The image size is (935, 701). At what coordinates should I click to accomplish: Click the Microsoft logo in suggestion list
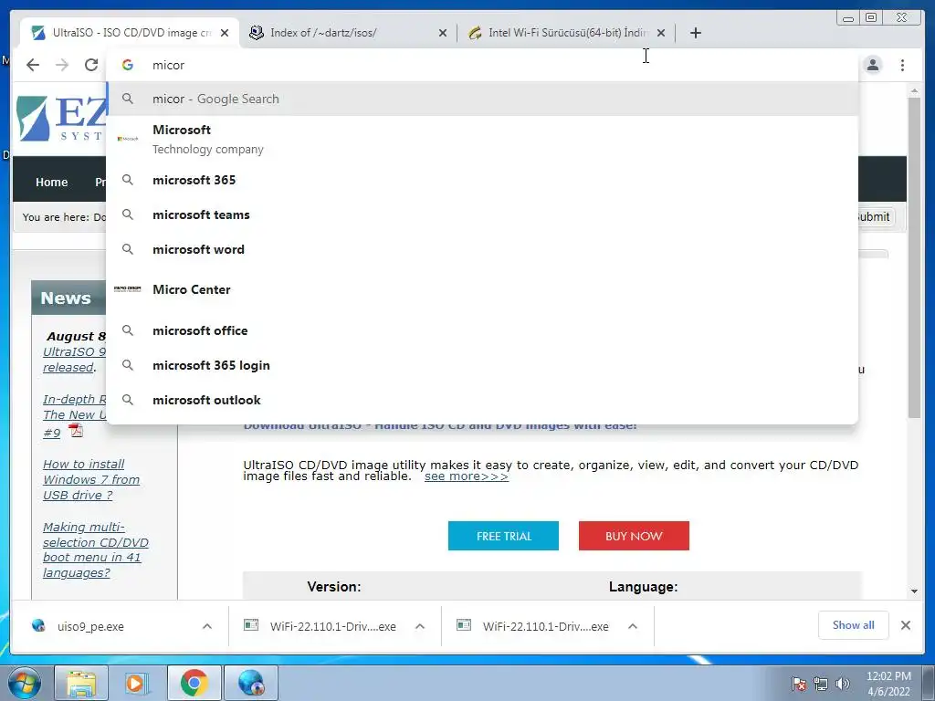coord(128,139)
